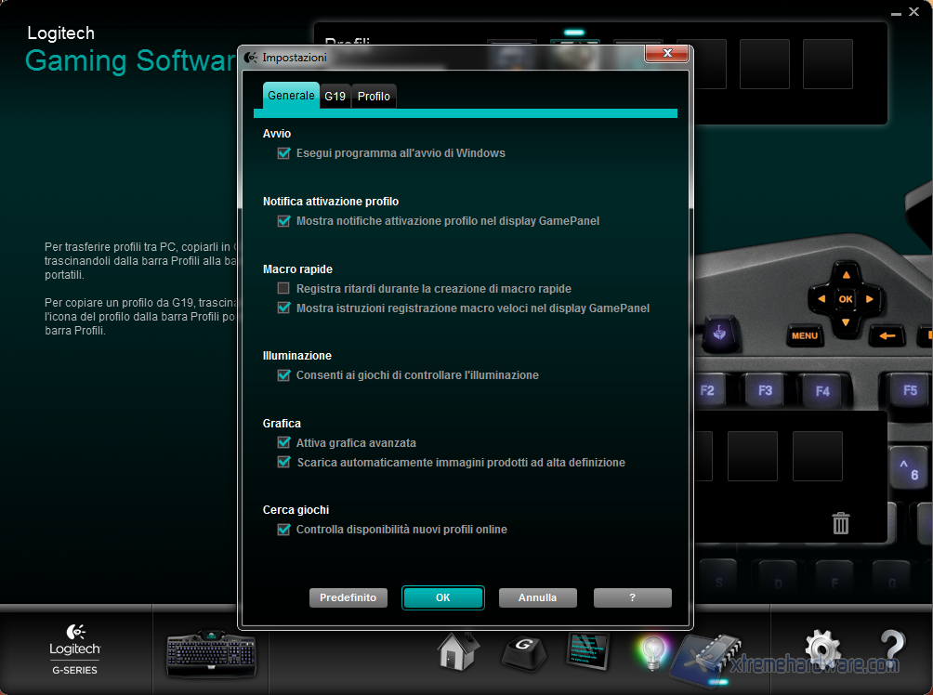Close the Impostazioni dialog window
Screen dimensions: 933x695
[667, 57]
